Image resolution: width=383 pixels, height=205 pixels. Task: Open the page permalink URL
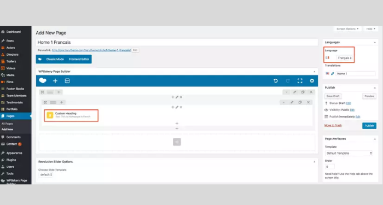pyautogui.click(x=91, y=50)
